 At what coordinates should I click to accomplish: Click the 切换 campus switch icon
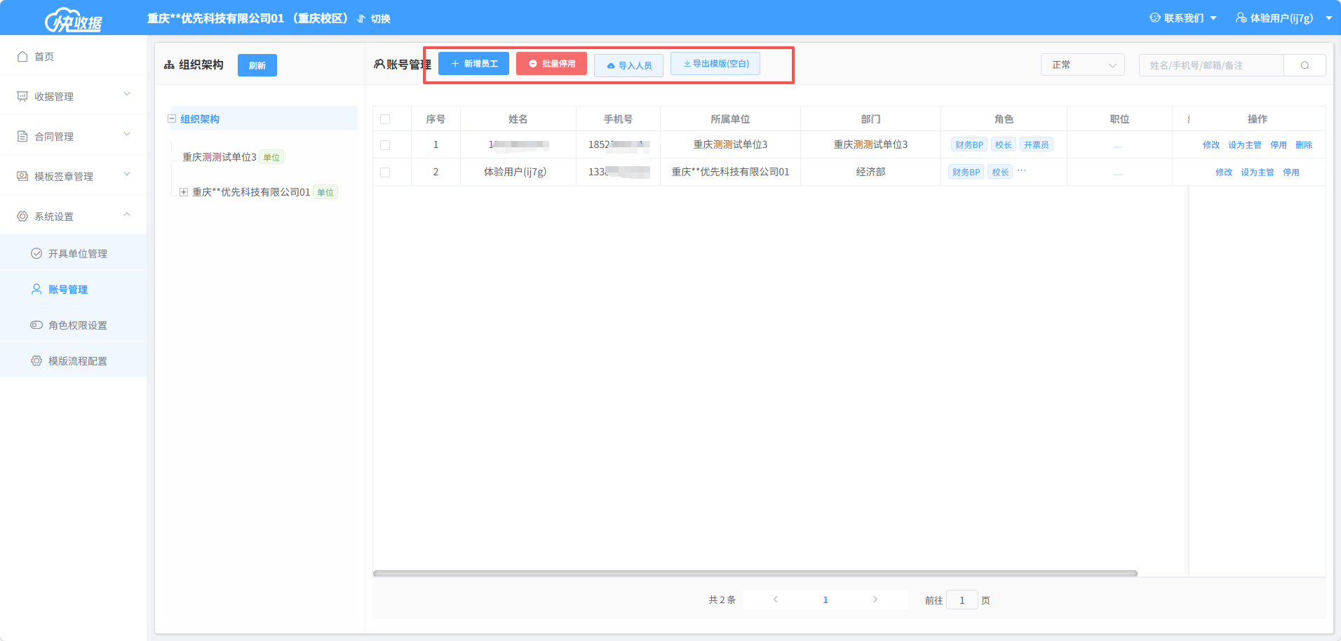coord(361,19)
